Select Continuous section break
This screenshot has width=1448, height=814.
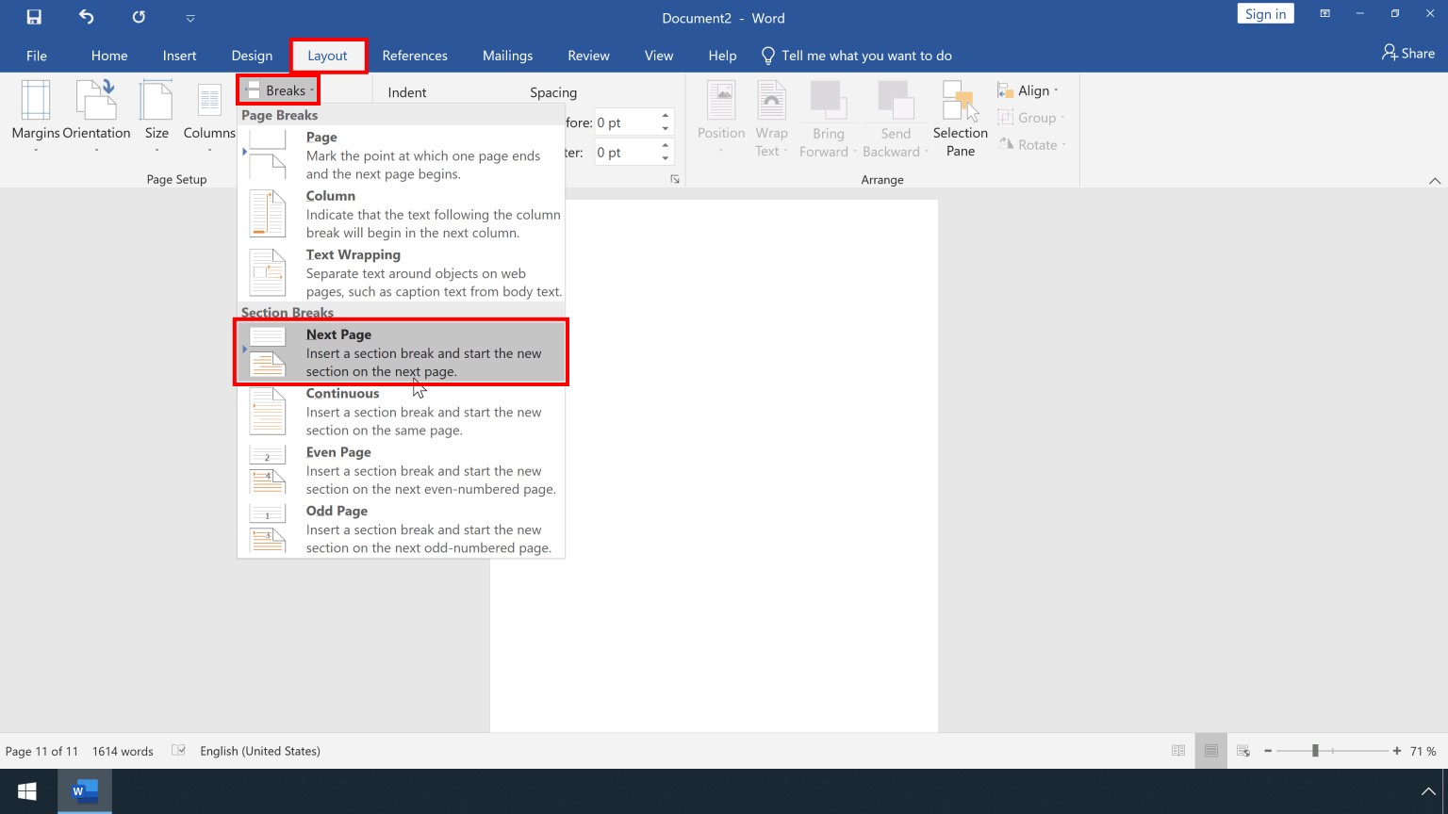401,412
